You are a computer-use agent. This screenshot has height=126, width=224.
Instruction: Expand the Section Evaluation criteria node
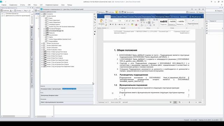click(42, 50)
